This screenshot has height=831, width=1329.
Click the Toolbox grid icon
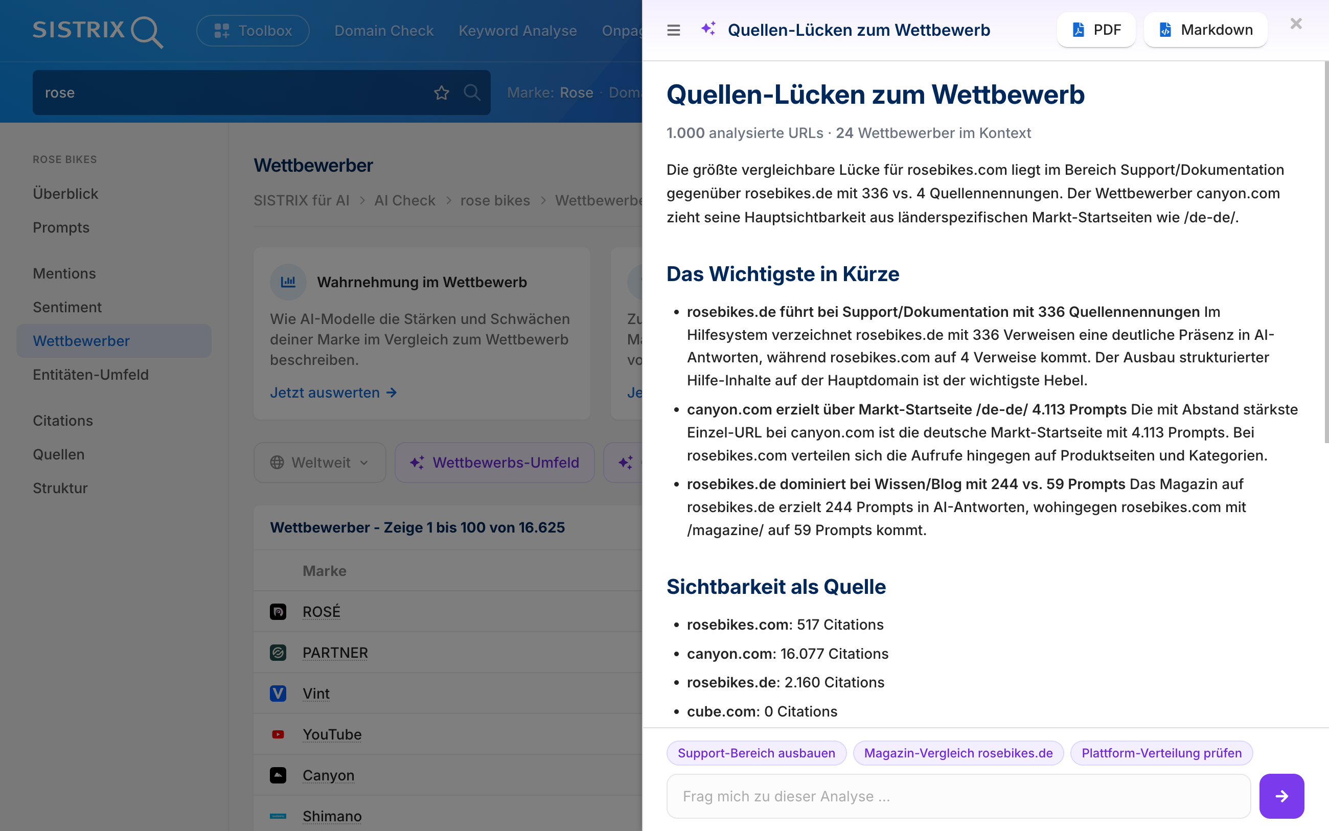pos(221,31)
